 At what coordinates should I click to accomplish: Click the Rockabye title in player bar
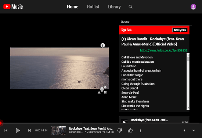pos(91,128)
